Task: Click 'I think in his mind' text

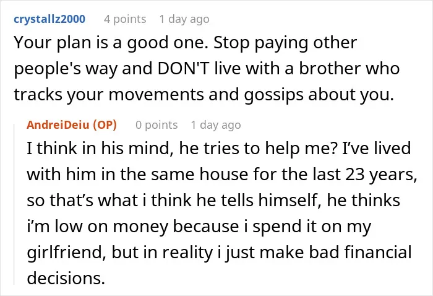Action: (x=100, y=148)
